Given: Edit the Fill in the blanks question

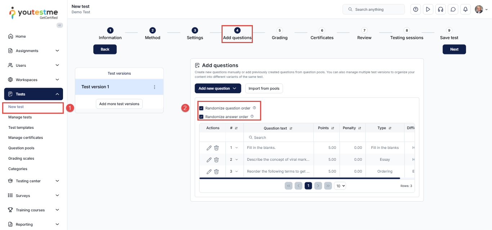Looking at the screenshot, I should coord(209,148).
